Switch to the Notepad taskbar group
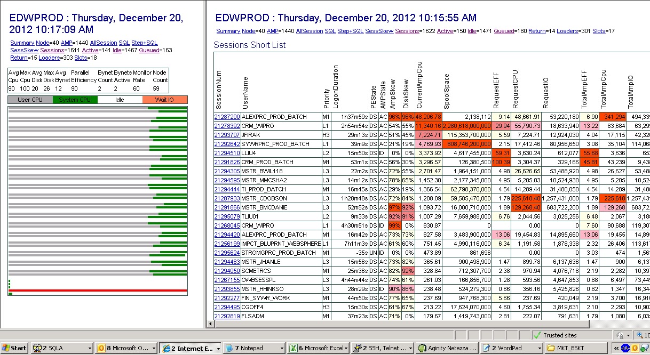The width and height of the screenshot is (650, 355). click(x=254, y=348)
